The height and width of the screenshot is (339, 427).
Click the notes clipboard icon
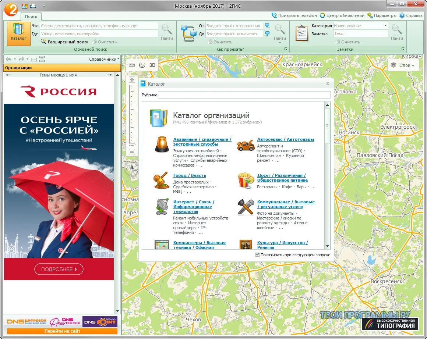[302, 33]
